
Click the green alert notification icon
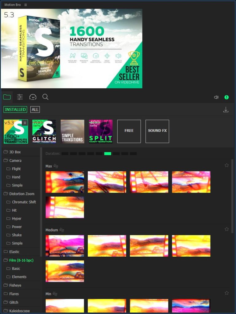pos(226,97)
